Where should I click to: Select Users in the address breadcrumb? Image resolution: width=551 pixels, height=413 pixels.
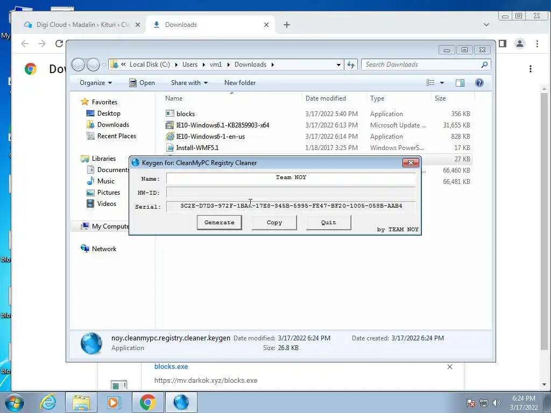click(190, 65)
